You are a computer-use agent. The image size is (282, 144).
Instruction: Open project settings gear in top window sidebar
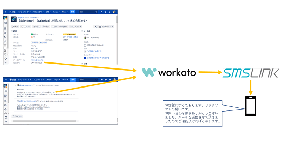click(x=6, y=59)
